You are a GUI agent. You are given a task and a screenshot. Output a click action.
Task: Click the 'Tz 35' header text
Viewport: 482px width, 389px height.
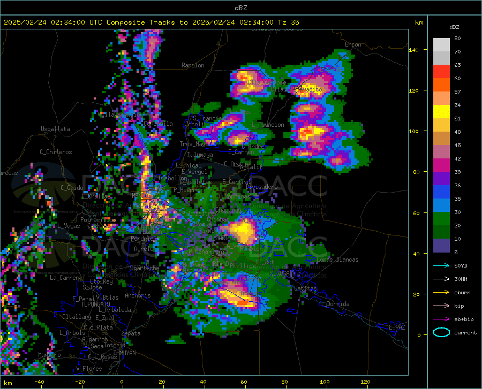[x=288, y=22]
